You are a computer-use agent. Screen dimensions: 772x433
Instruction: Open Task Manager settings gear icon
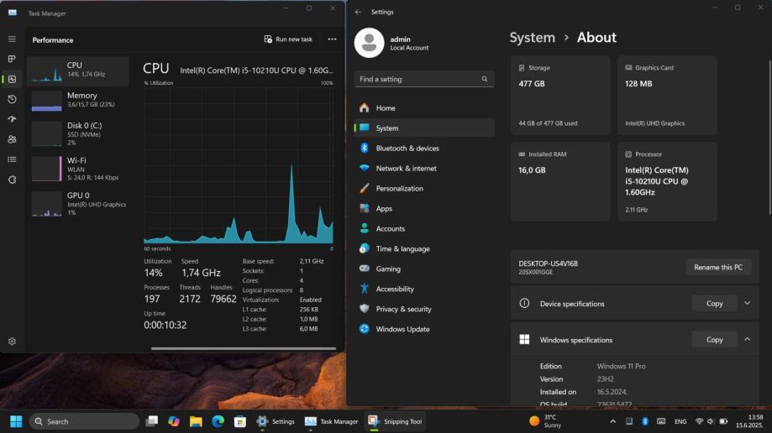(12, 342)
